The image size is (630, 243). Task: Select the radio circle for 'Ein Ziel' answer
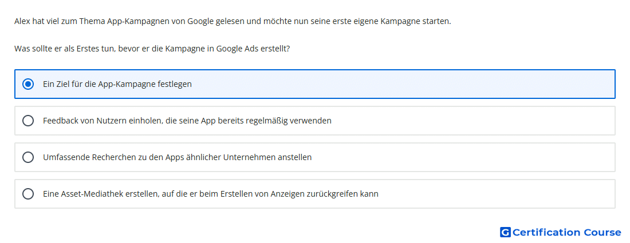click(x=27, y=84)
